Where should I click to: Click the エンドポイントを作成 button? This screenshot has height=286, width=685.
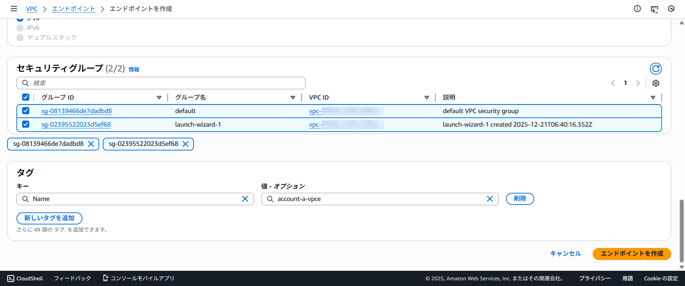pos(631,254)
